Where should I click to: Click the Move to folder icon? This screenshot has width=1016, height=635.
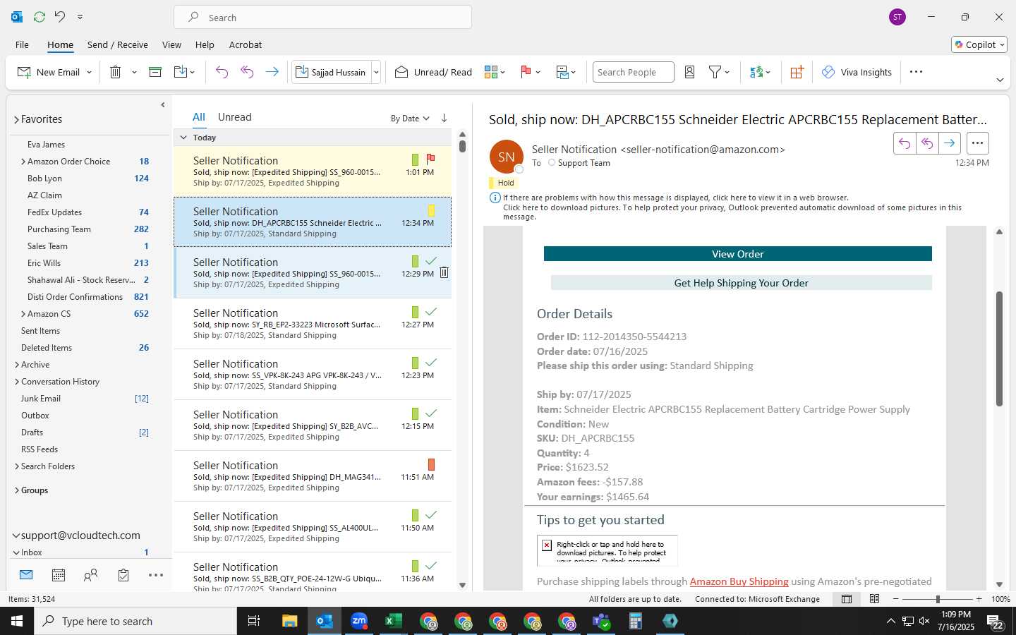(180, 72)
